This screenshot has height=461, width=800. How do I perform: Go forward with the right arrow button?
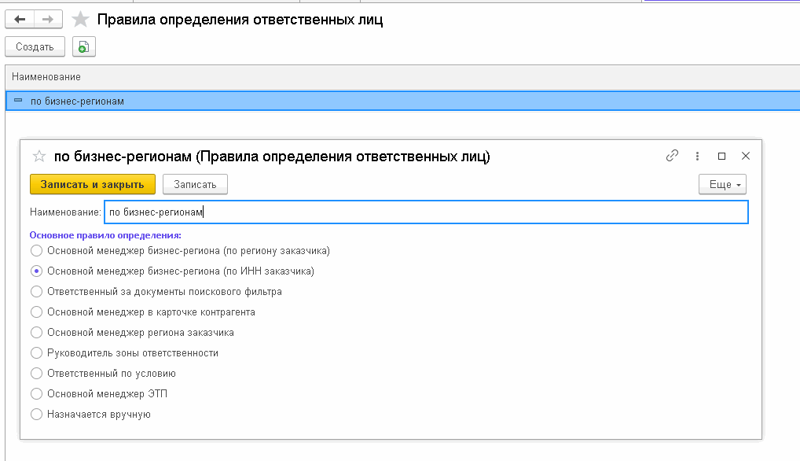click(48, 20)
